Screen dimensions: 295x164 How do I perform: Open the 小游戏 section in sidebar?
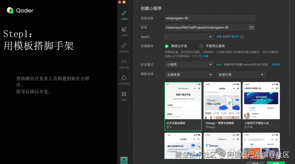tap(124, 32)
